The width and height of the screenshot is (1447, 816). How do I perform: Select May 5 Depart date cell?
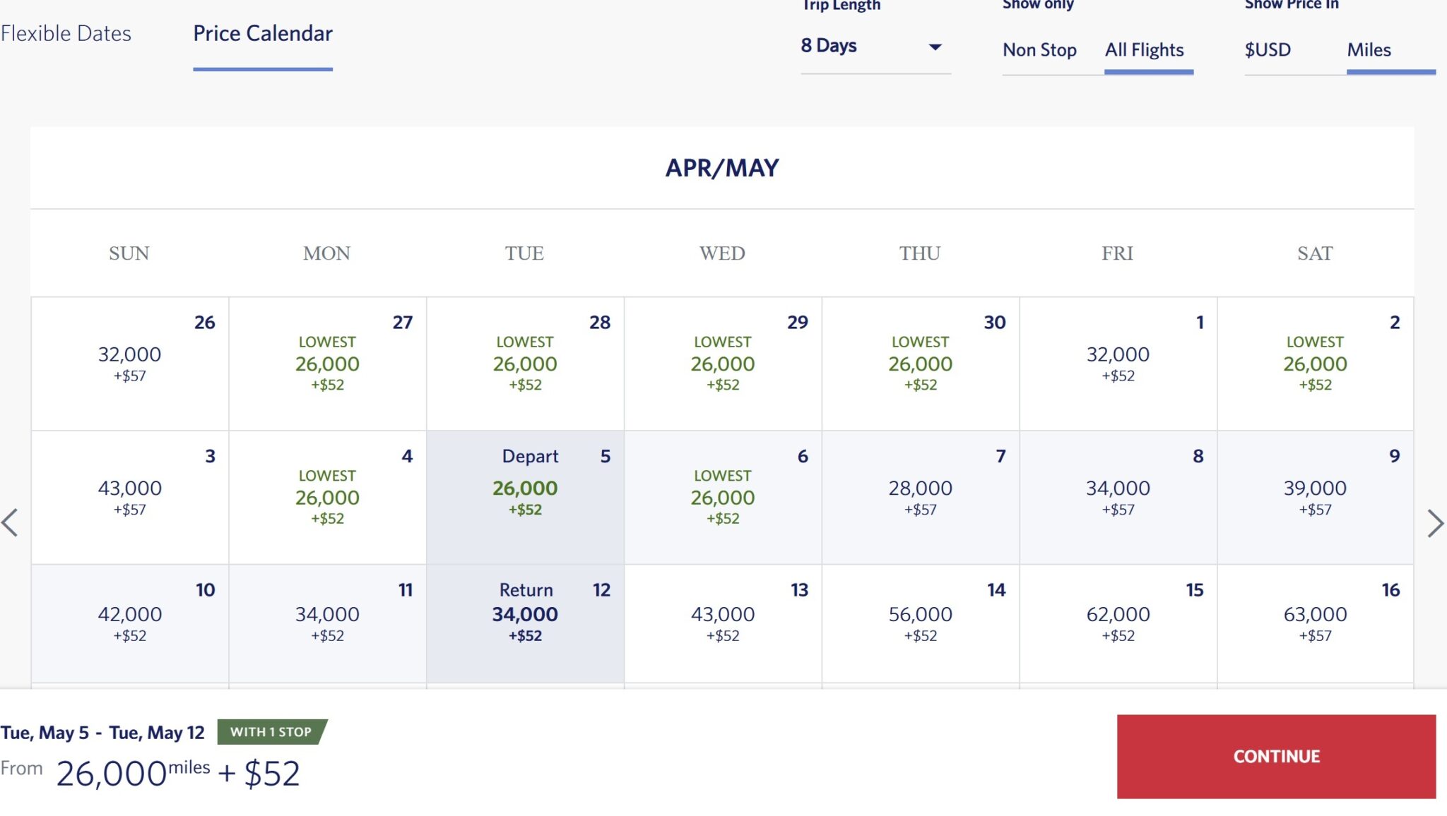point(525,497)
